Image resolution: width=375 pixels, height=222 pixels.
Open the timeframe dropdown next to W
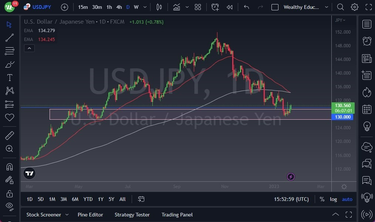click(x=145, y=7)
